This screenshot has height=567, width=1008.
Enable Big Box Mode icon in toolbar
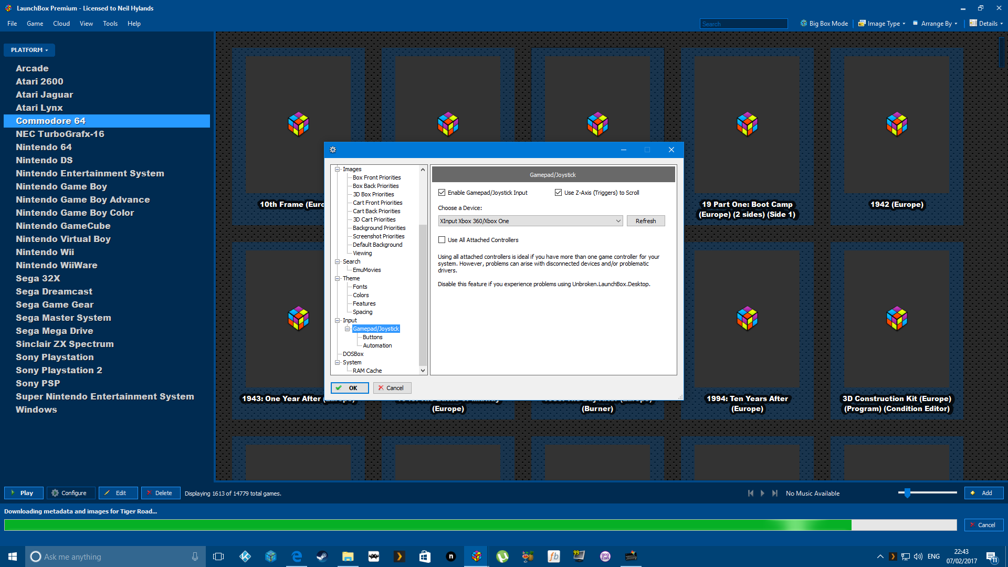pos(803,23)
